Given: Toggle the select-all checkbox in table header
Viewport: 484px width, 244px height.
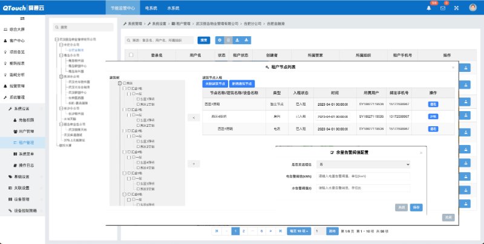Looking at the screenshot, I should tap(131, 55).
